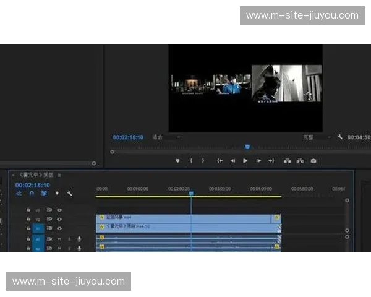
Task: Click the Go to In point icon
Action: pos(220,161)
